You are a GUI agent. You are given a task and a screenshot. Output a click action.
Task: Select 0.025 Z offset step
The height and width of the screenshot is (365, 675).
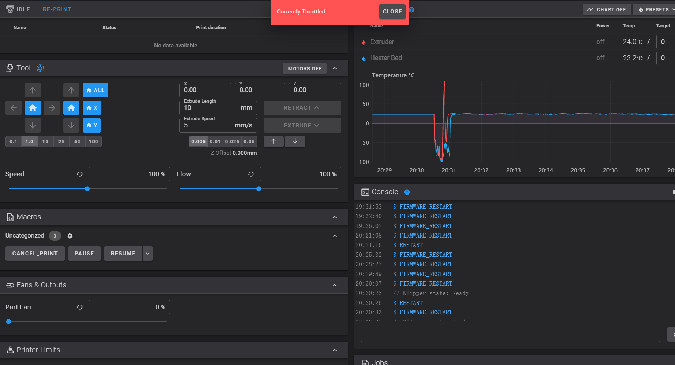232,142
